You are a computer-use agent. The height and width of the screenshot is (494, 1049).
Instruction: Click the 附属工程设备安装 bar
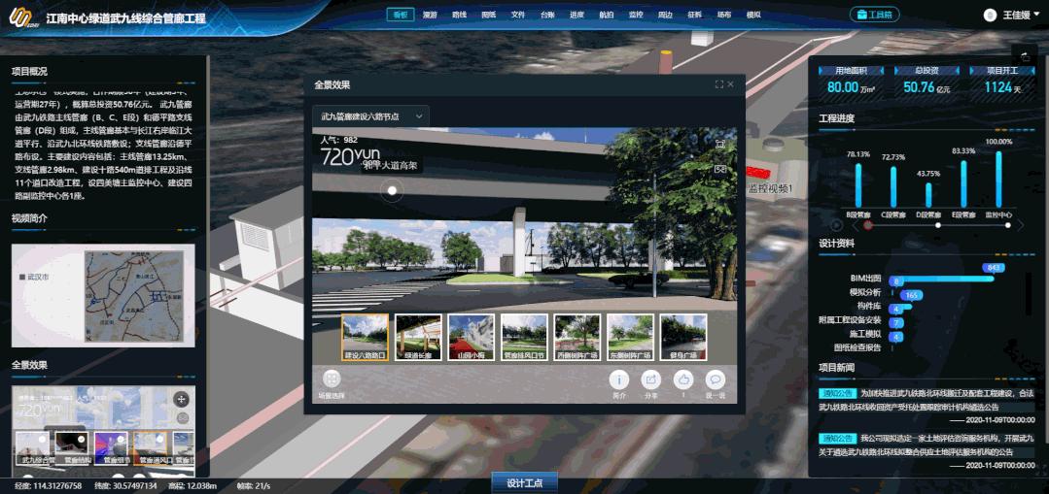(896, 322)
